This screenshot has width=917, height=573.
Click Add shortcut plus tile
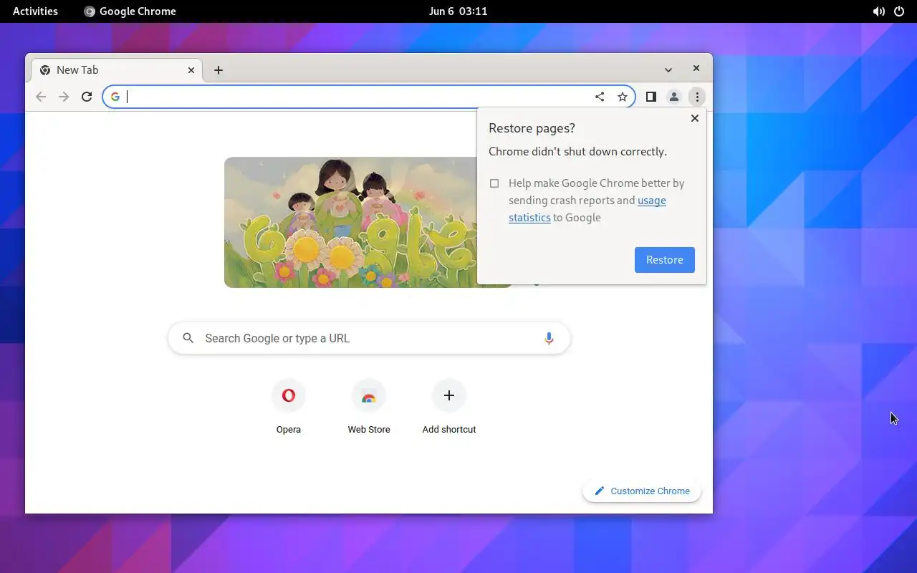click(449, 407)
